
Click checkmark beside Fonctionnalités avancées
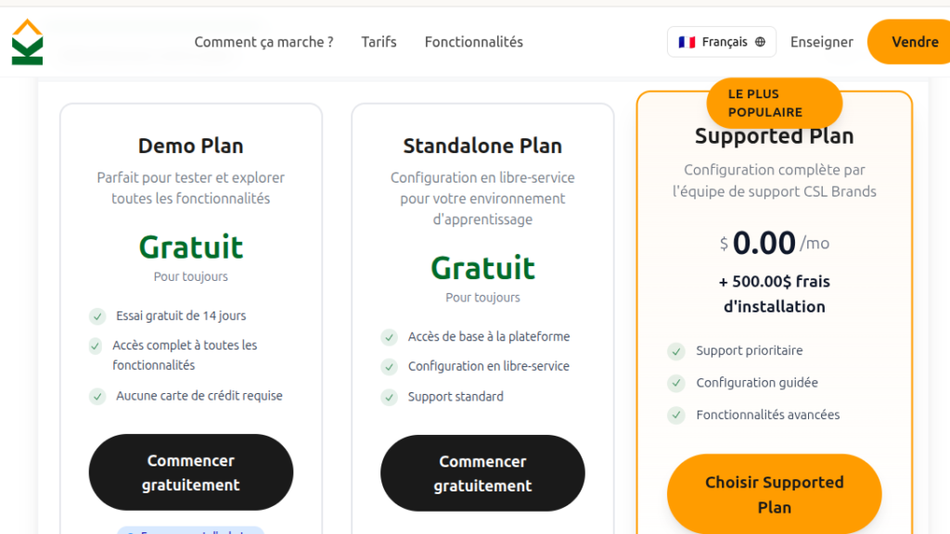[676, 415]
